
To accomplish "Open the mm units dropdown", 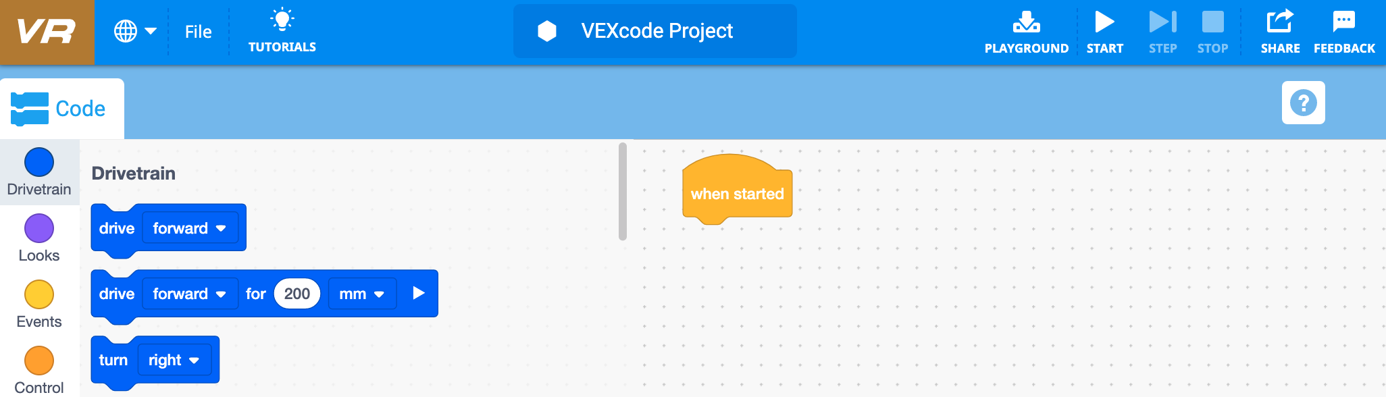I will tap(362, 293).
